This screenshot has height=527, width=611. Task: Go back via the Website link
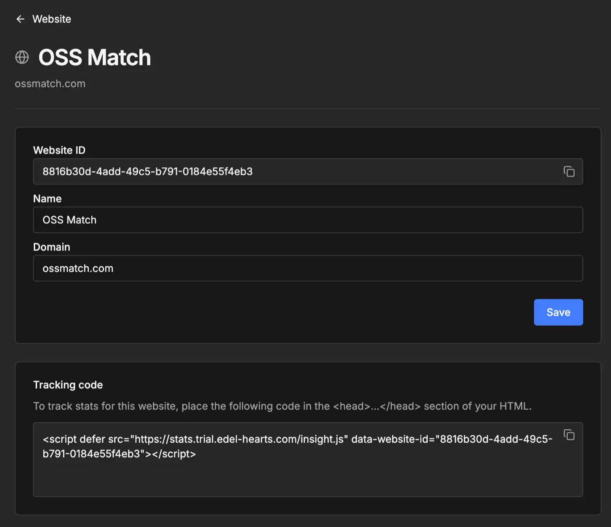[52, 19]
